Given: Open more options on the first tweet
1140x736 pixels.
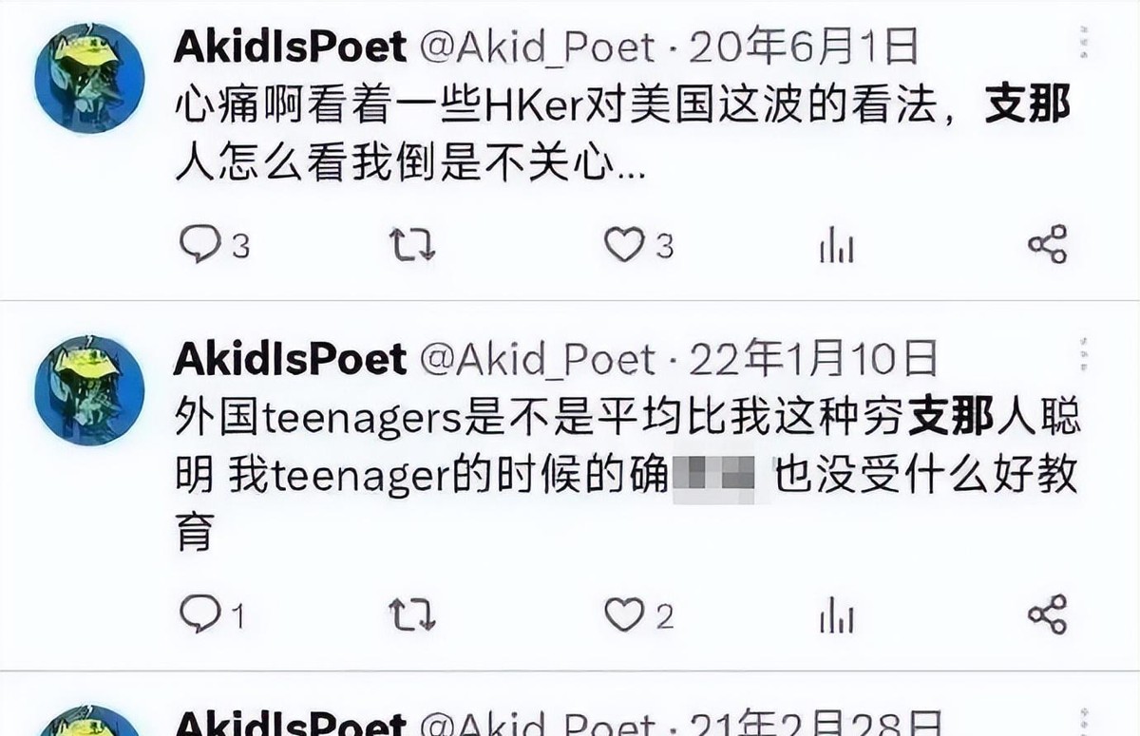Looking at the screenshot, I should click(1083, 44).
